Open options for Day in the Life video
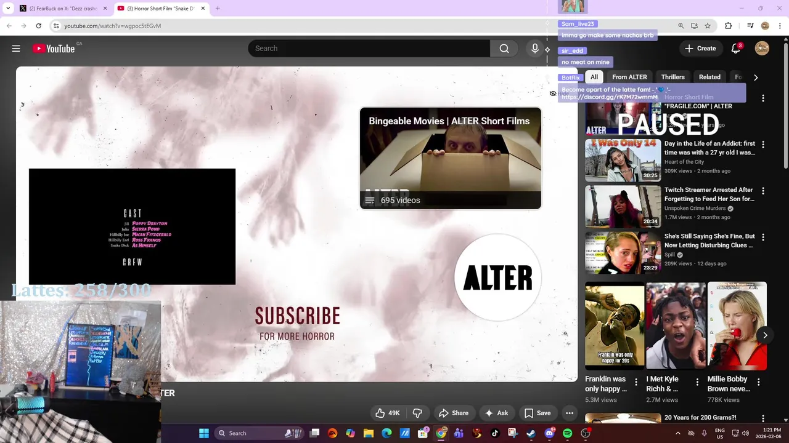This screenshot has width=789, height=443. [763, 145]
